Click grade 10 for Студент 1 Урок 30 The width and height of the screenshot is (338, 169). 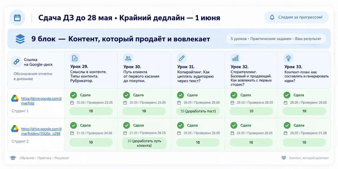tap(144, 111)
